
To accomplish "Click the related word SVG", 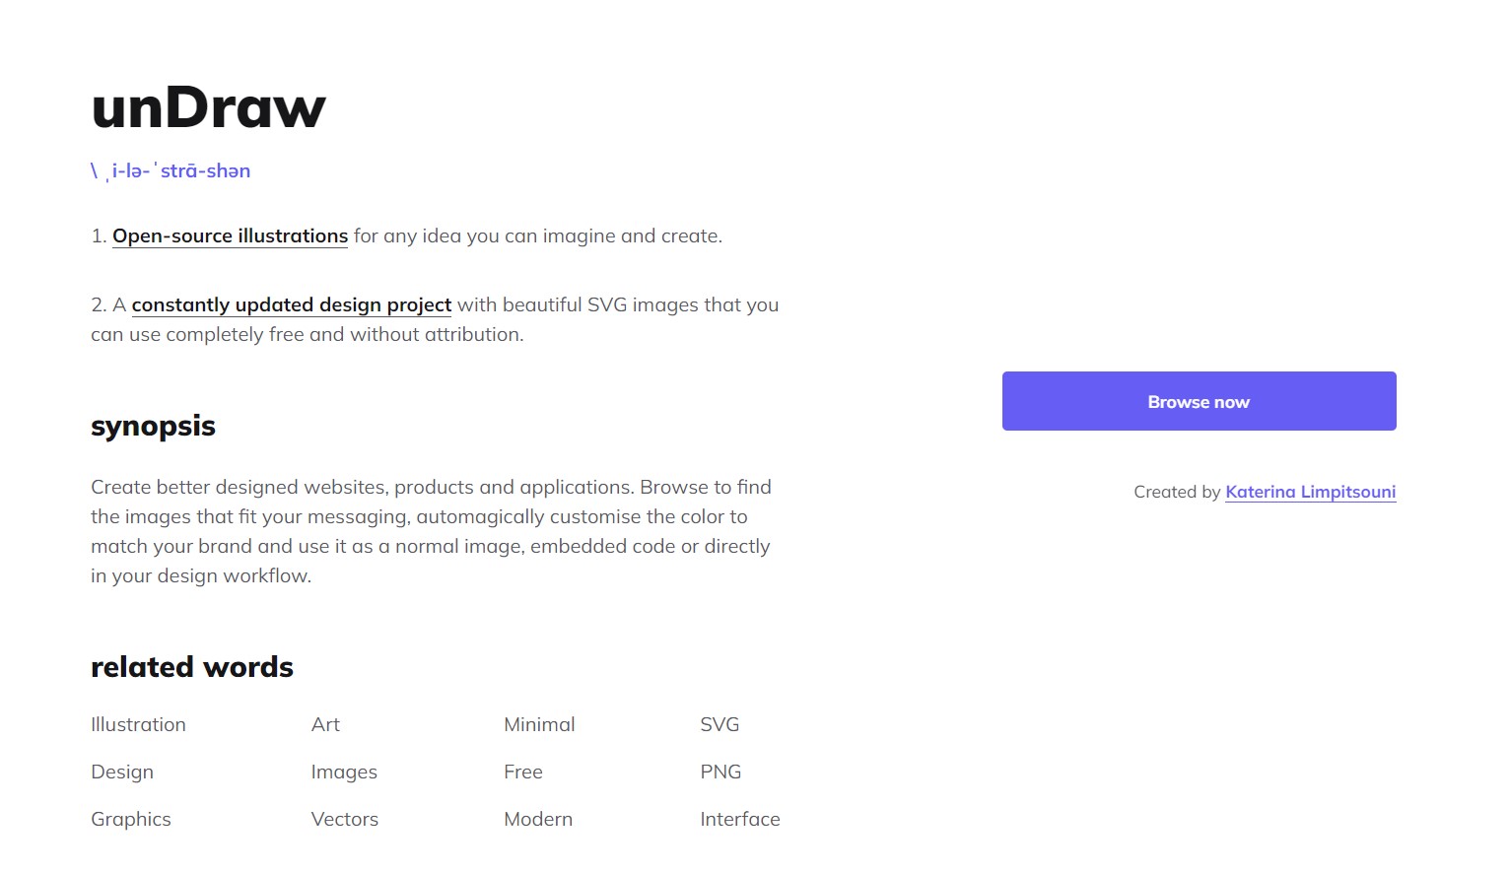I will [720, 725].
